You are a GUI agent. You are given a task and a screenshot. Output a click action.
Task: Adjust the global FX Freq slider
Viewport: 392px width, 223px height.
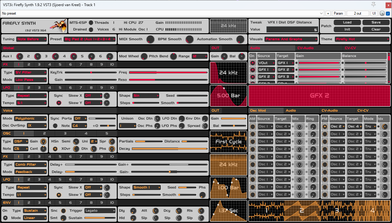pyautogui.click(x=168, y=72)
